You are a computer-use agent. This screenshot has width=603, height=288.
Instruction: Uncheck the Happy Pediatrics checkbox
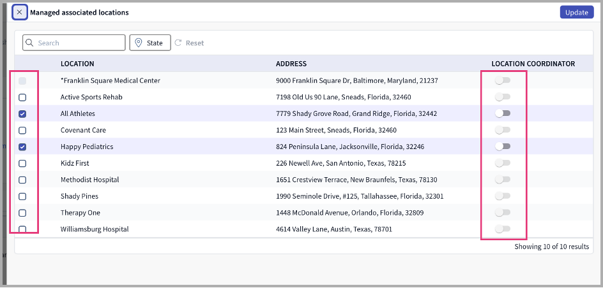click(22, 147)
